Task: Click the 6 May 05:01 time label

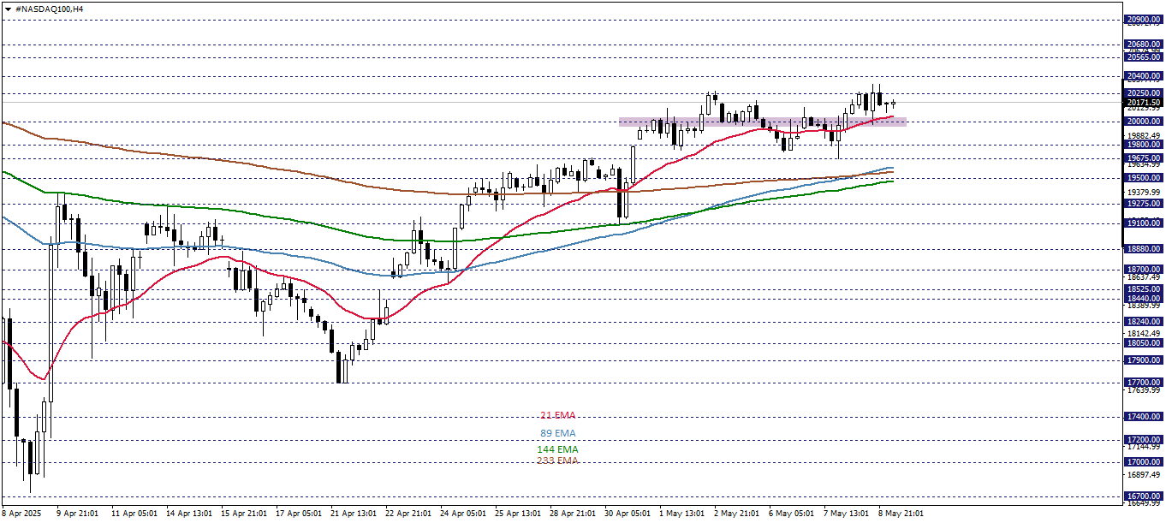Action: pos(791,514)
